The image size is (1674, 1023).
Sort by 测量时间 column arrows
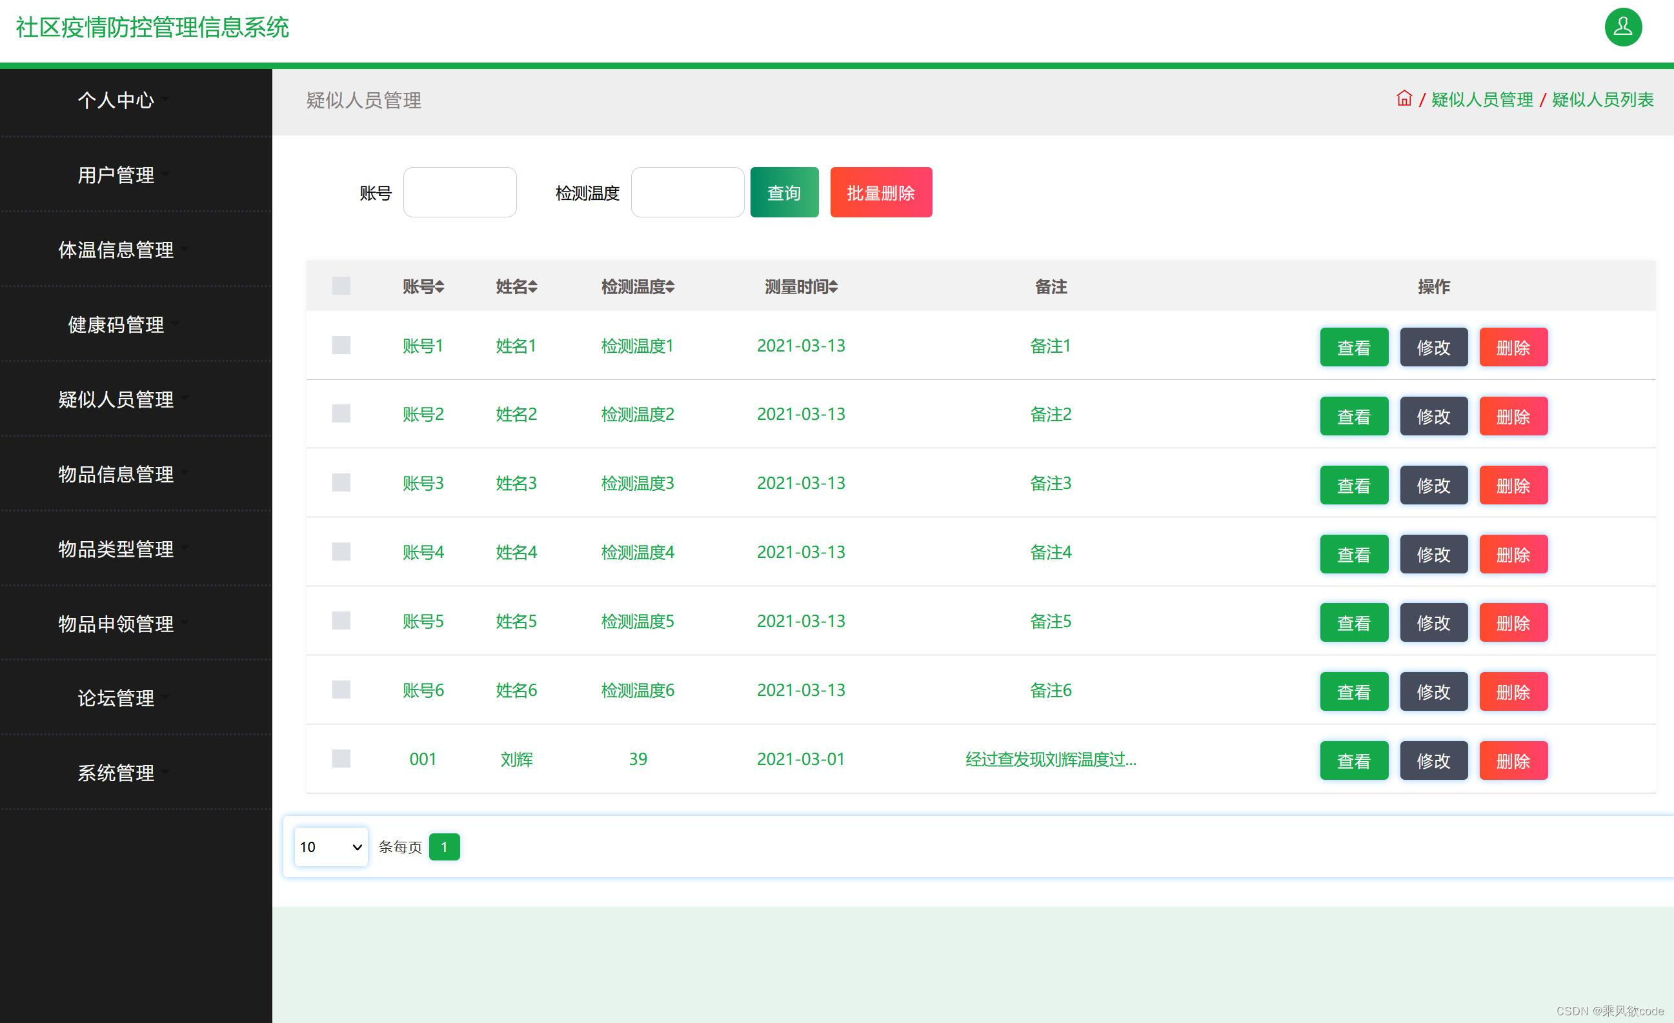coord(833,287)
